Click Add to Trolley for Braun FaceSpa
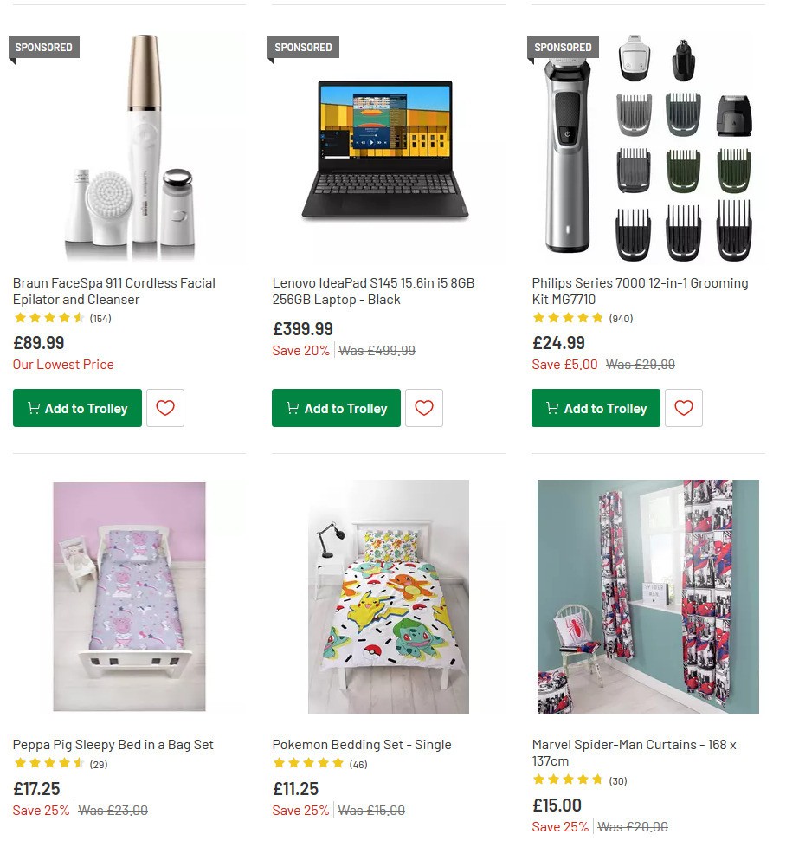 tap(77, 408)
